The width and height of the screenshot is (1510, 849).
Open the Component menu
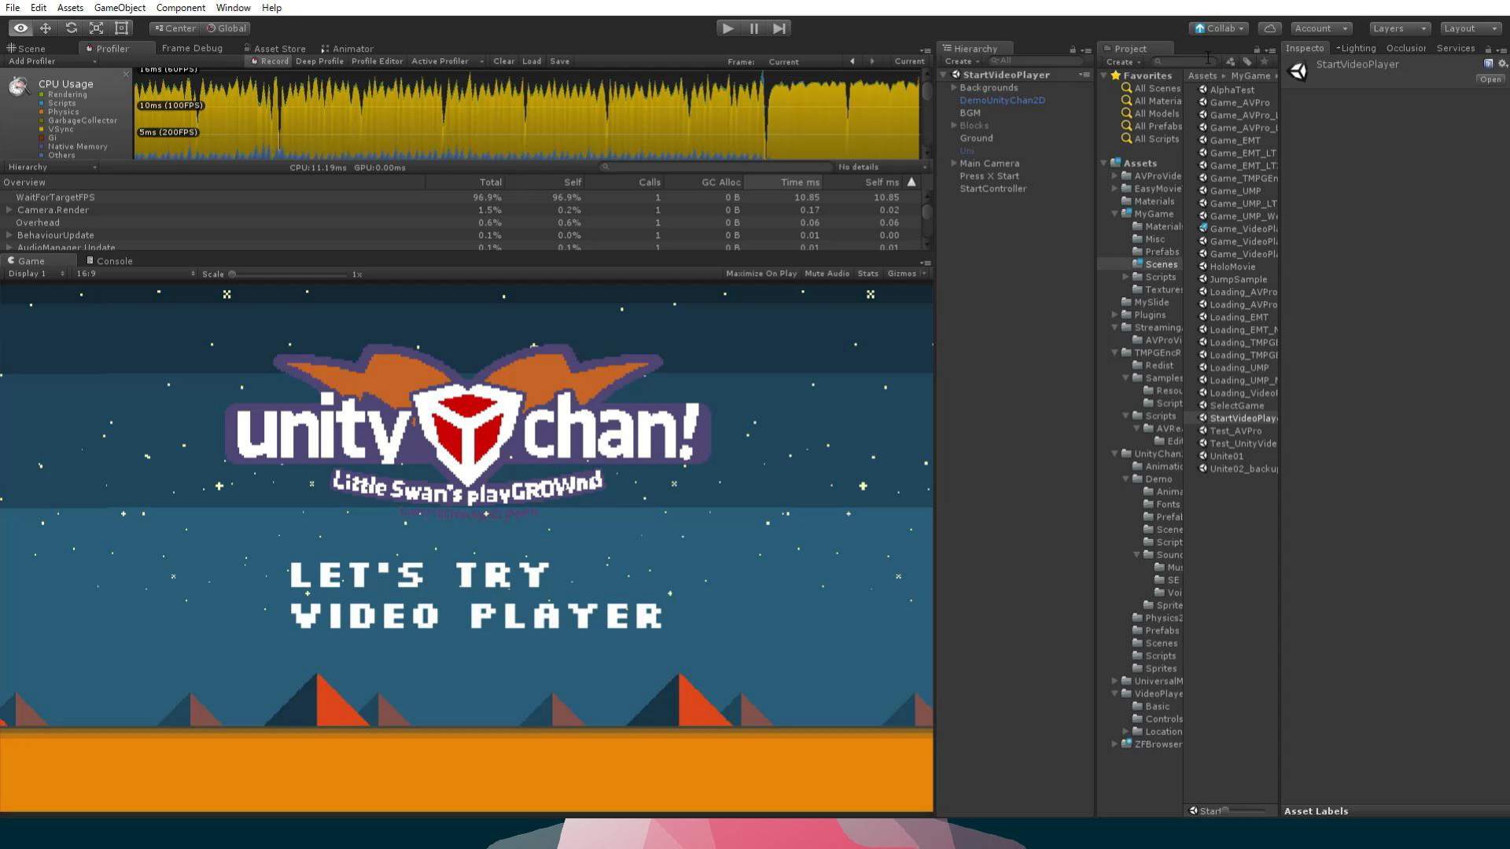180,8
